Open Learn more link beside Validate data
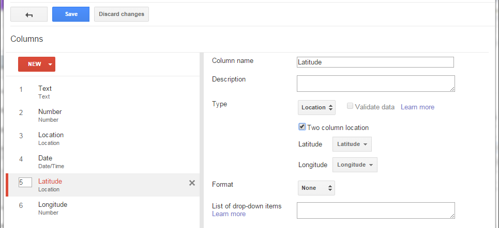This screenshot has height=228, width=499. [x=417, y=107]
